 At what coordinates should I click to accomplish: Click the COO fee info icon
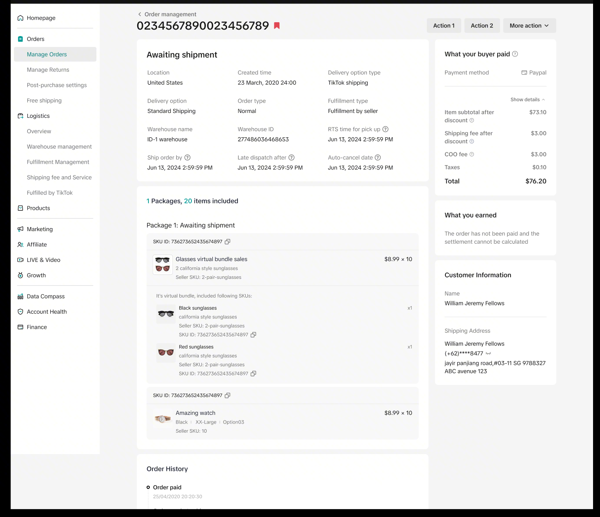click(472, 154)
